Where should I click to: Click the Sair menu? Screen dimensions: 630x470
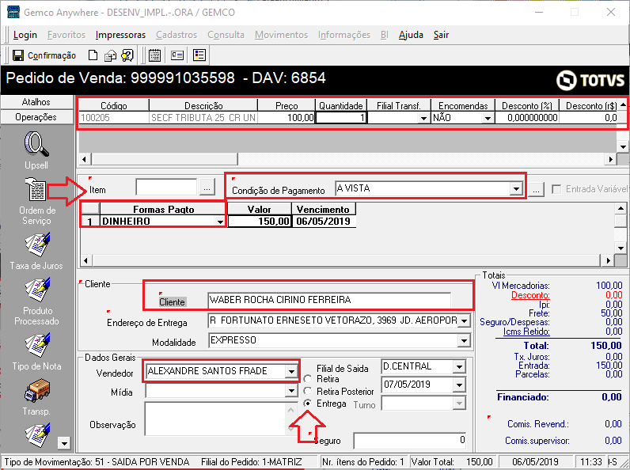(441, 35)
